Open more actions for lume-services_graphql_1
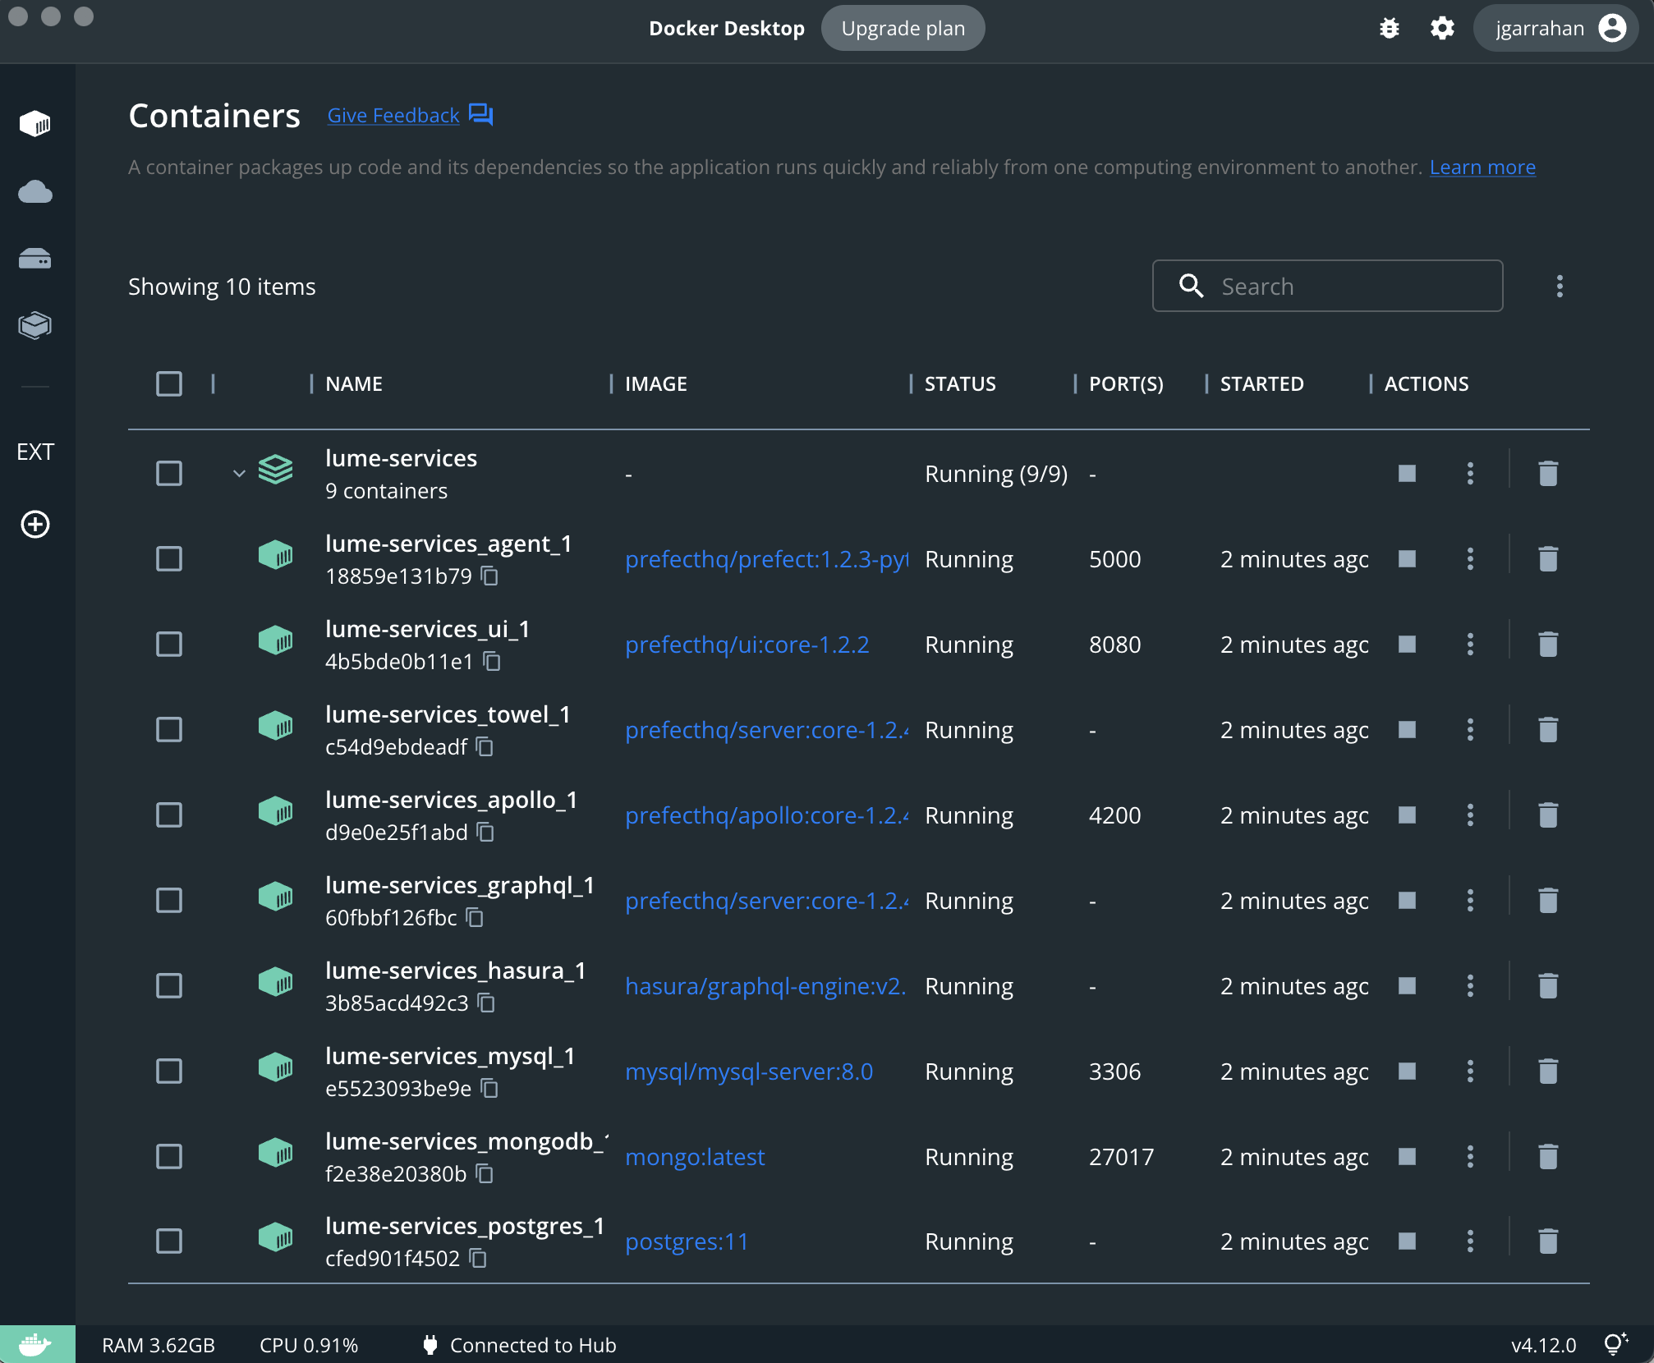The width and height of the screenshot is (1654, 1363). [x=1470, y=900]
